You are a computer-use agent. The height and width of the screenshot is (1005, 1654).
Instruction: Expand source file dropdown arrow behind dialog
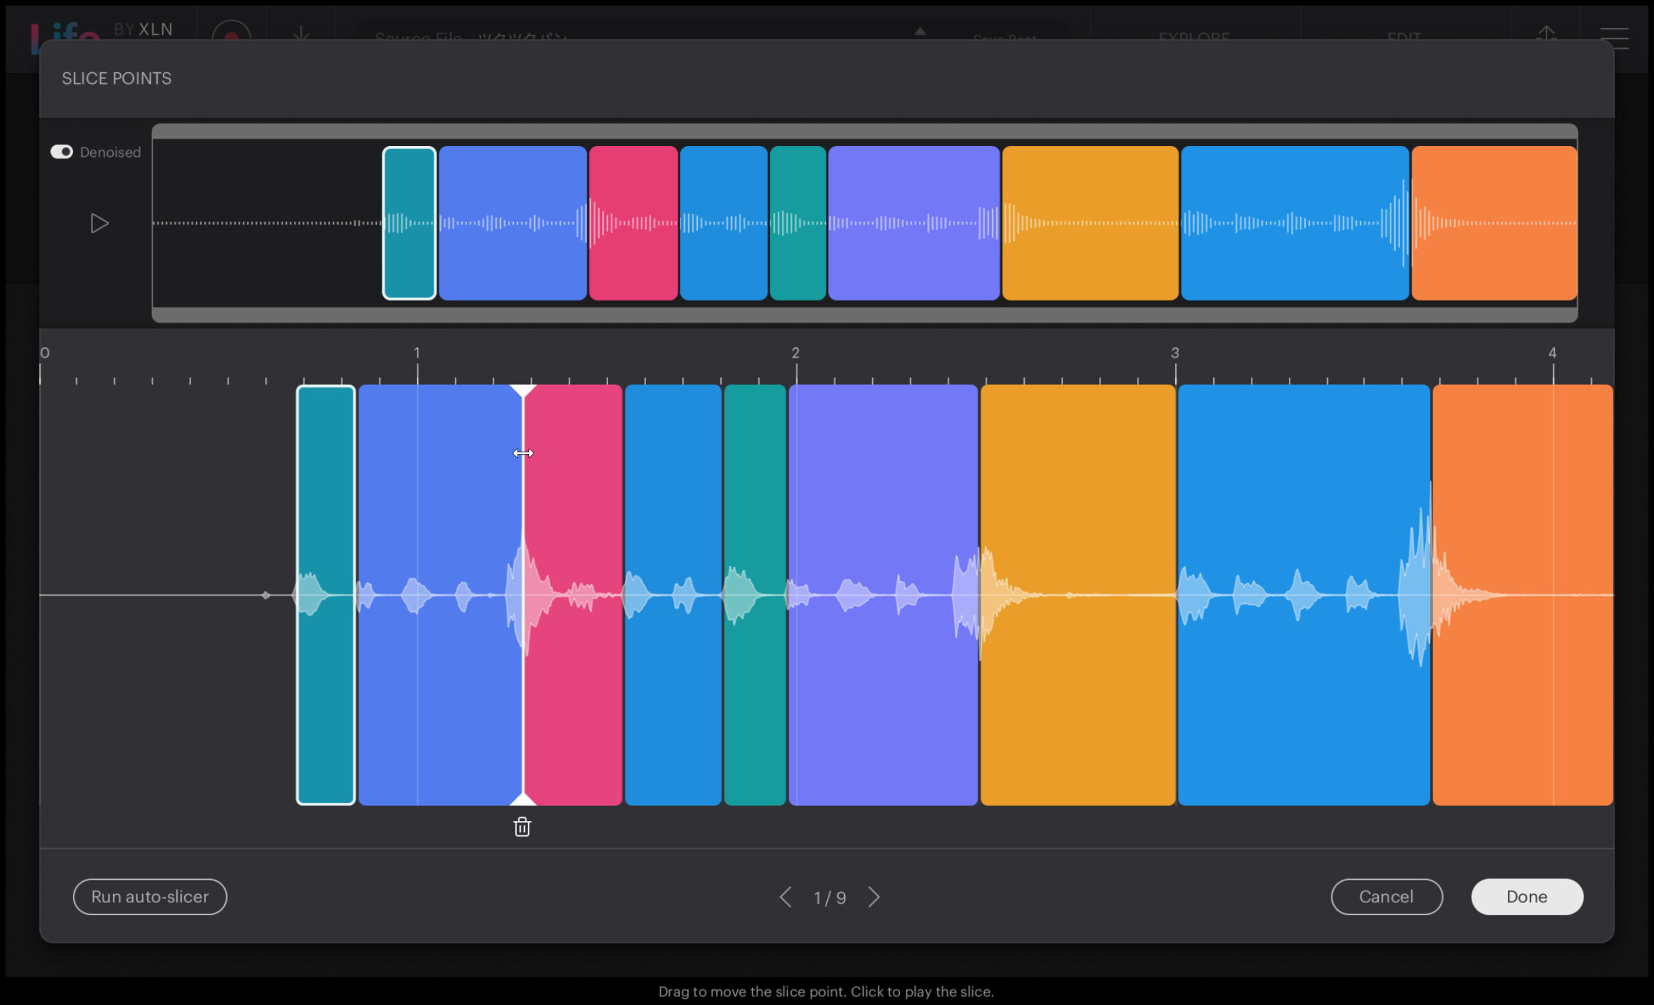pos(920,32)
